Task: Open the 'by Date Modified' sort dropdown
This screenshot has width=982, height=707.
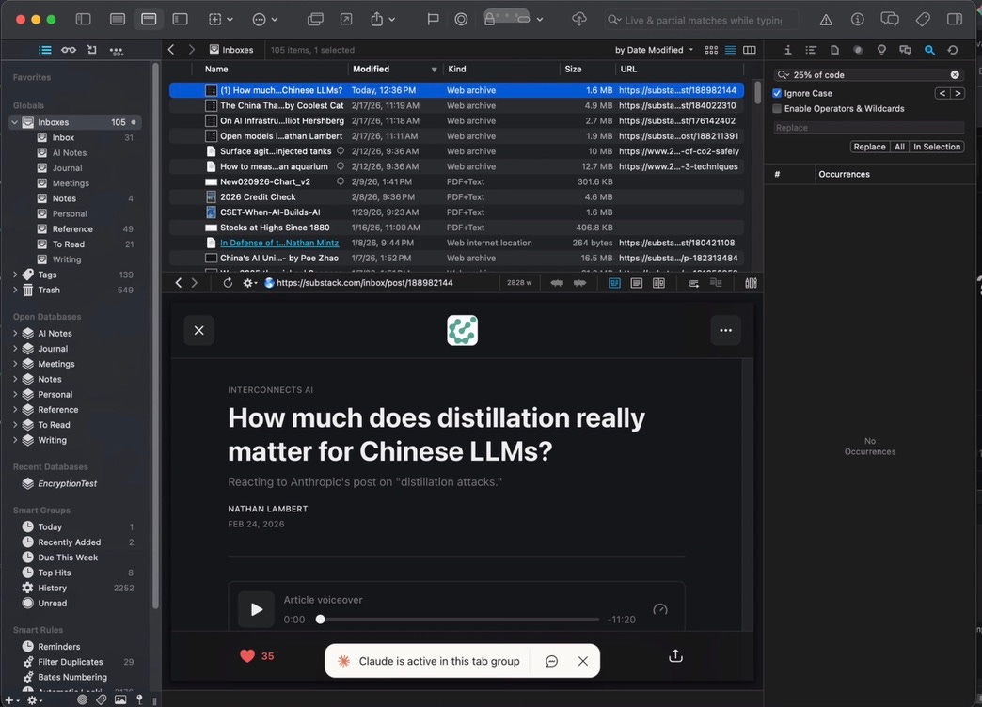Action: [654, 50]
